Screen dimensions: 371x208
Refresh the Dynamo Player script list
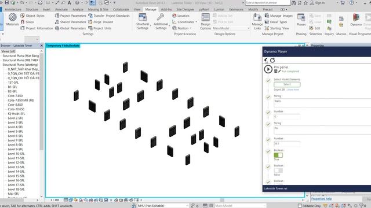click(x=272, y=60)
